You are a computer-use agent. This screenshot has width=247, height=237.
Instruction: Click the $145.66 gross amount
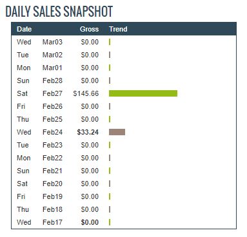click(x=86, y=93)
